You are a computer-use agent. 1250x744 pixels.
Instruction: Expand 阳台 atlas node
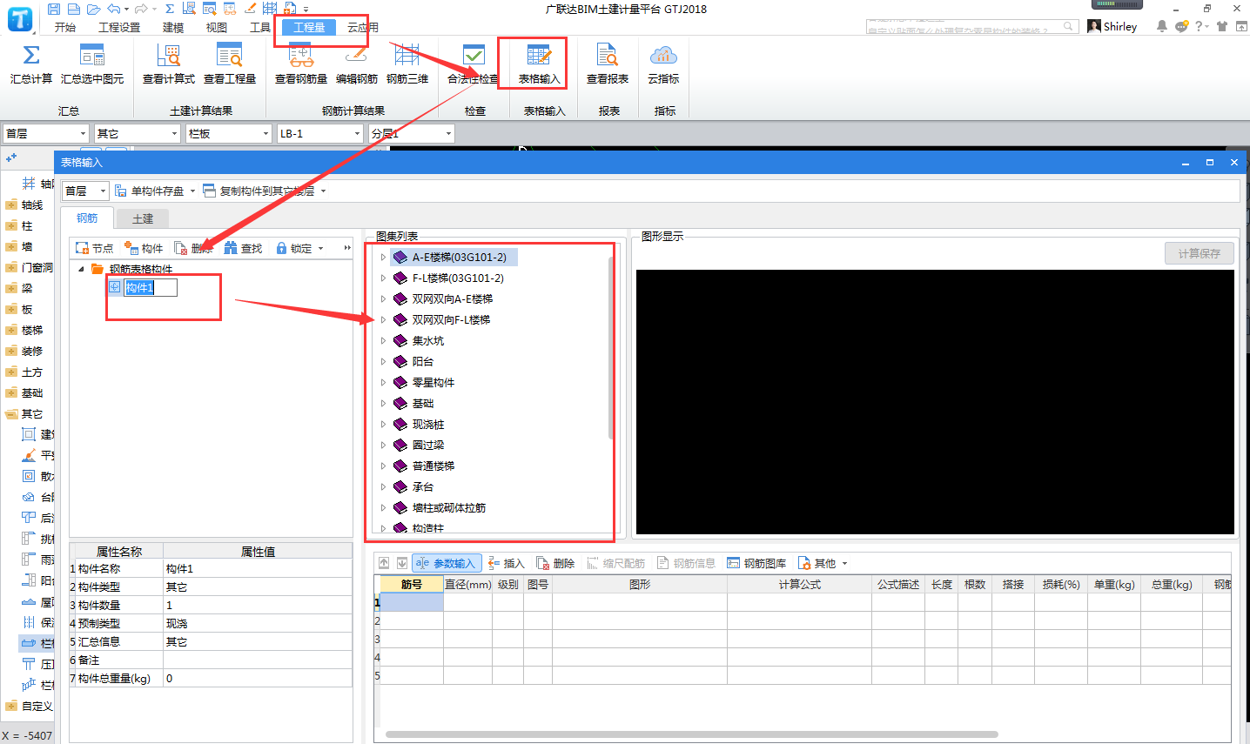tap(383, 361)
